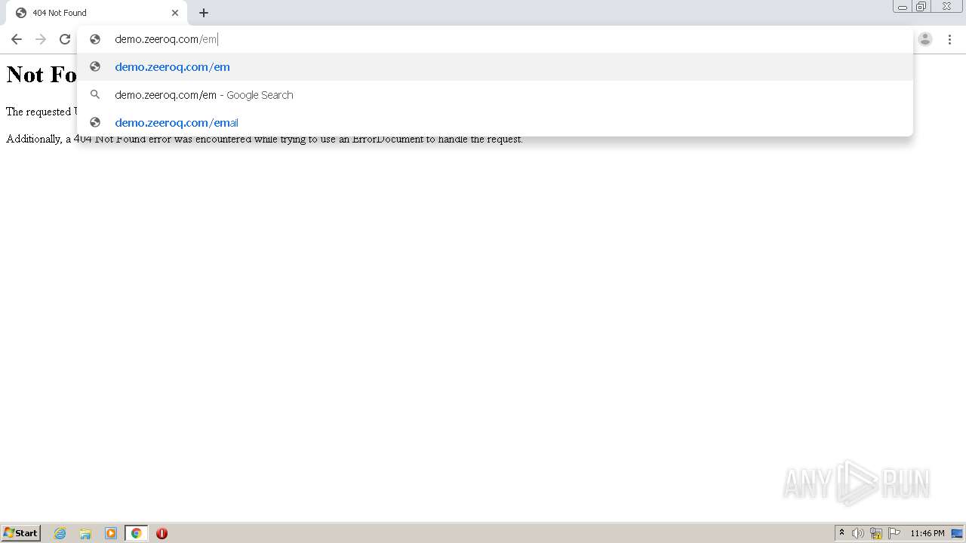Viewport: 966px width, 543px height.
Task: Open Windows Explorer folder from taskbar
Action: [x=85, y=533]
